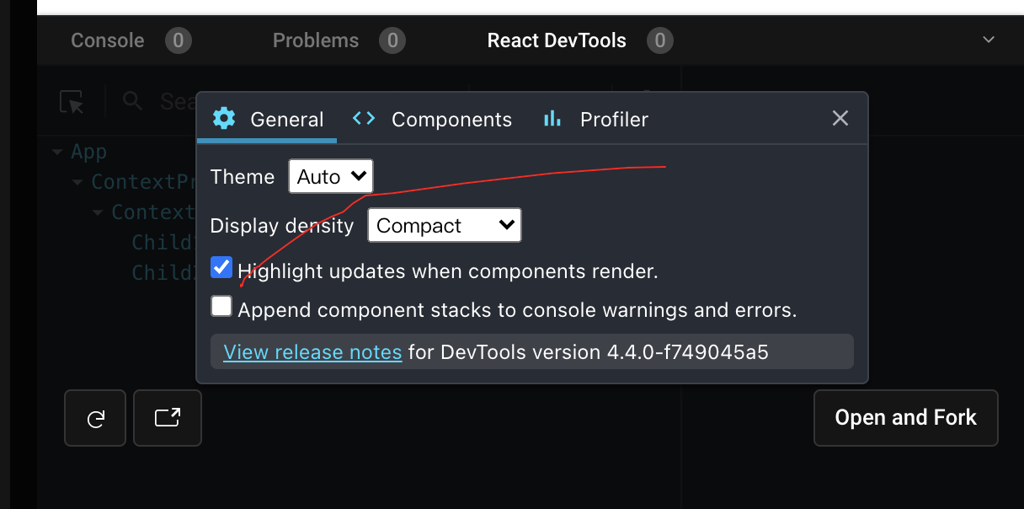This screenshot has height=509, width=1024.
Task: Open DevTools in a new window icon
Action: 167,418
